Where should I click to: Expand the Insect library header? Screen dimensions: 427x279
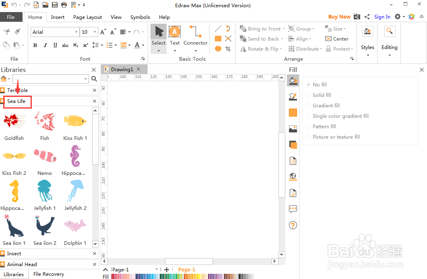(x=49, y=253)
